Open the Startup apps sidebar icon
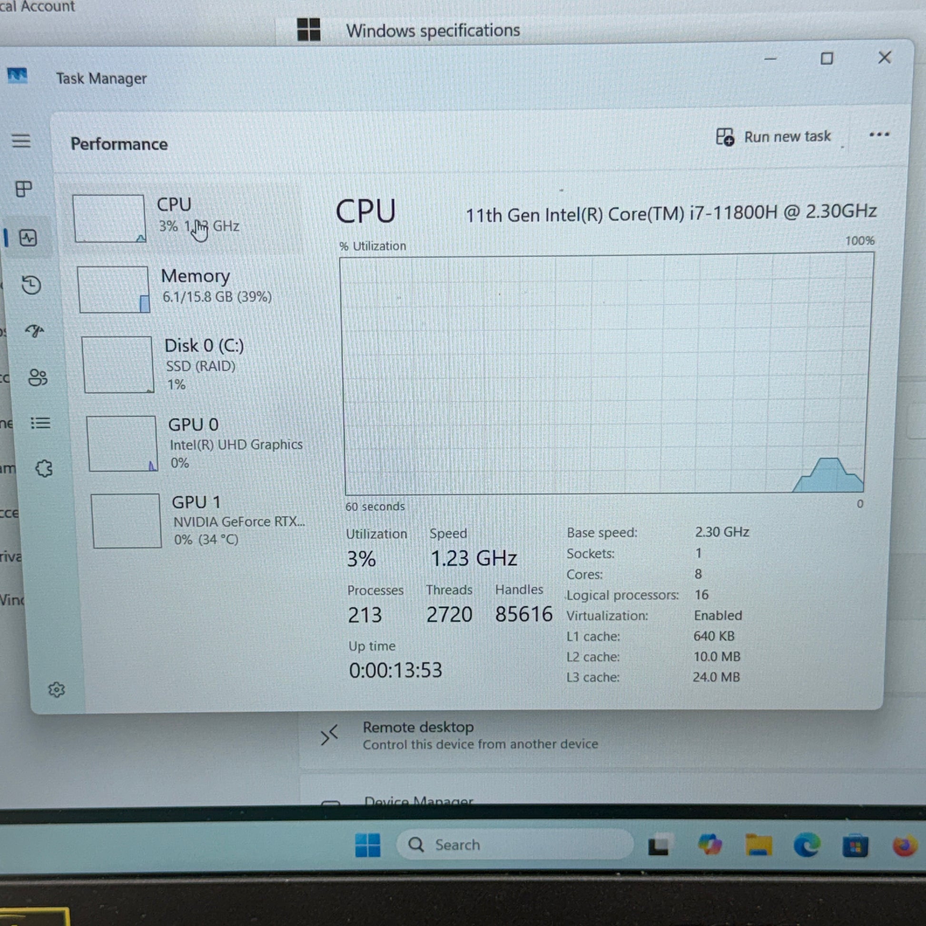 35,331
